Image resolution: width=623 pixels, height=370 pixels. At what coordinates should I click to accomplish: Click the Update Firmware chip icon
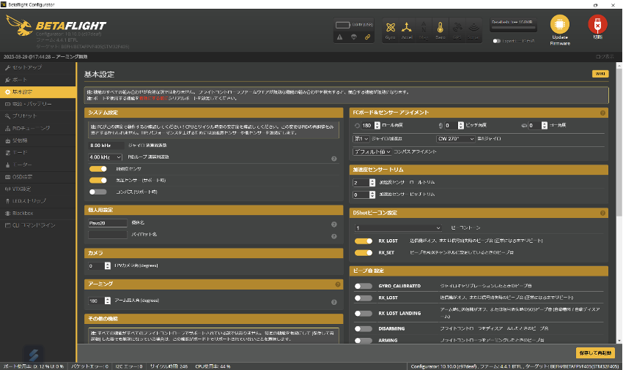(560, 24)
